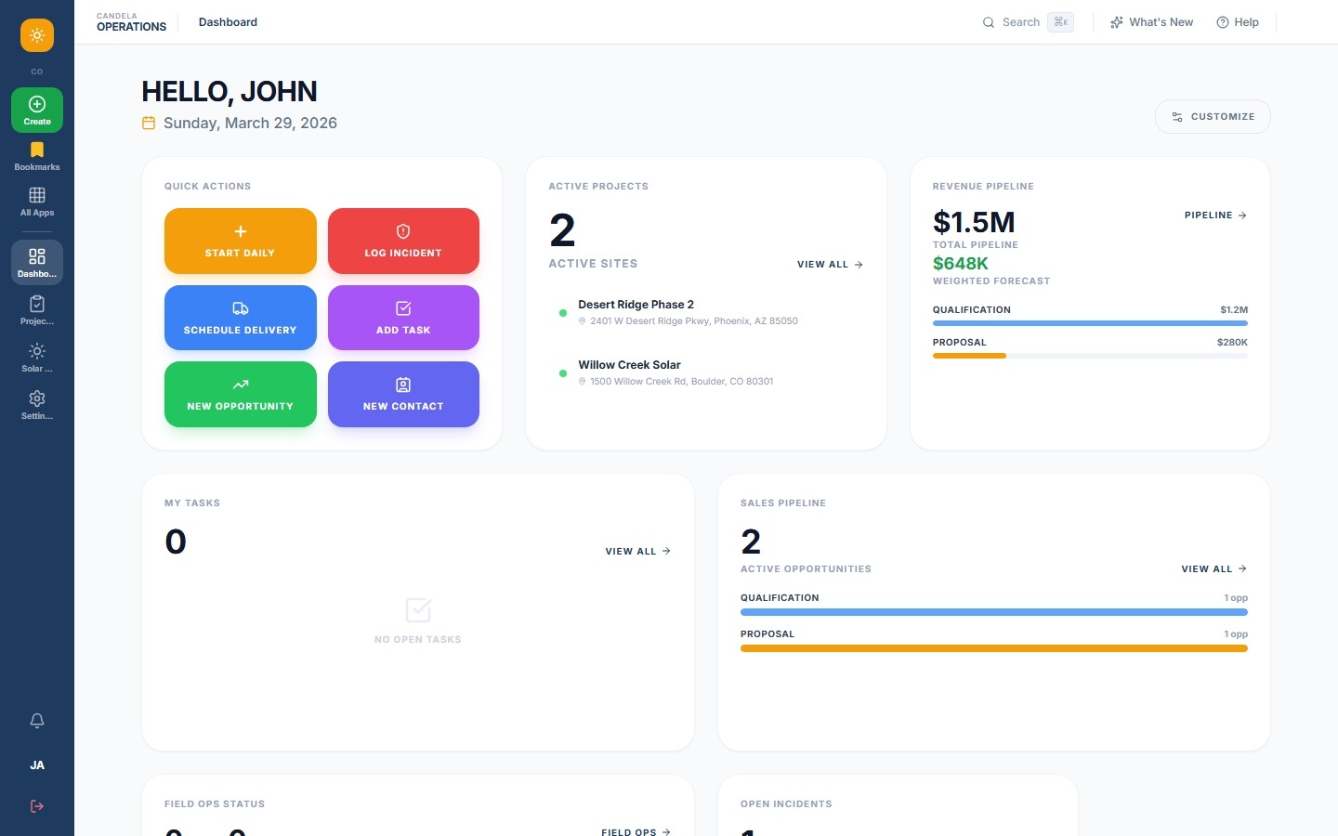Click the empty tasks checkbox icon
The height and width of the screenshot is (836, 1338).
pyautogui.click(x=418, y=610)
